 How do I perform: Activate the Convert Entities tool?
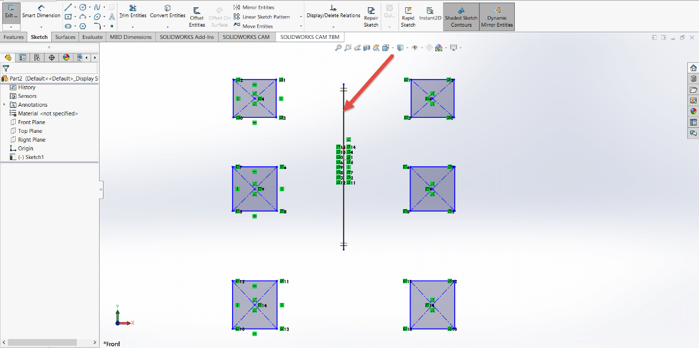[168, 11]
